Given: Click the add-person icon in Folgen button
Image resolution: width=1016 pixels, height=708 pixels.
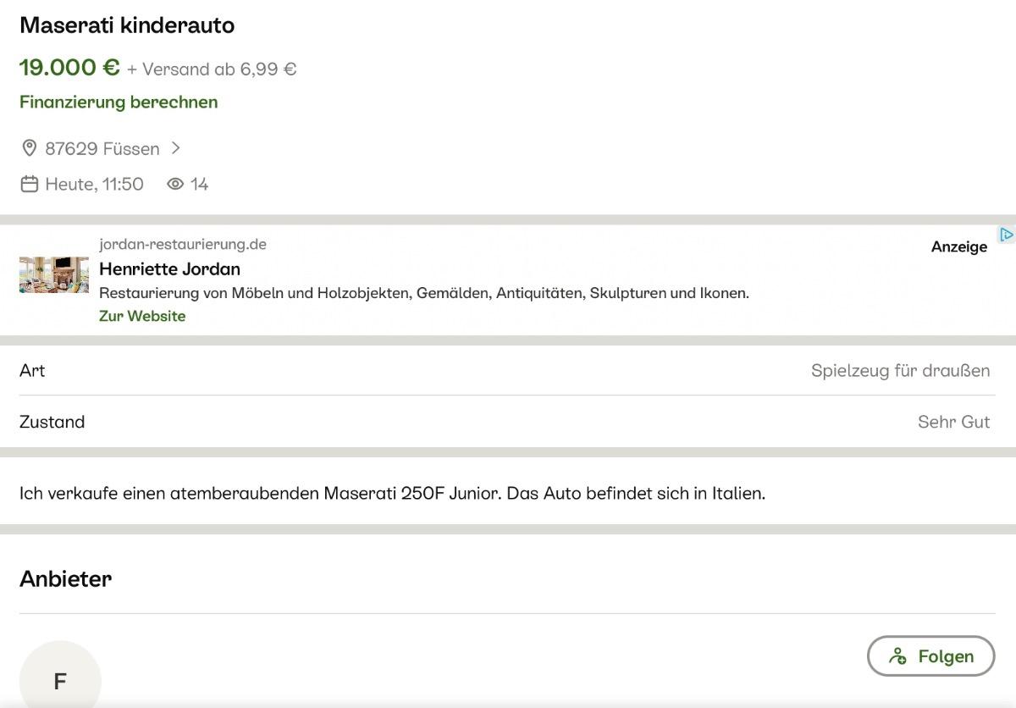Looking at the screenshot, I should point(898,656).
